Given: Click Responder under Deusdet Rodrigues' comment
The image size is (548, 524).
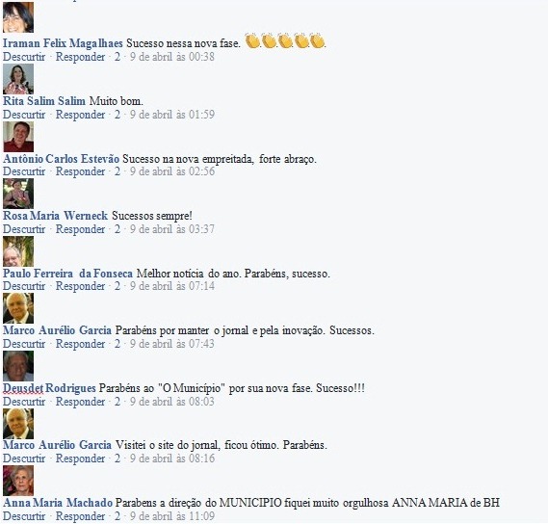Looking at the screenshot, I should pos(80,402).
